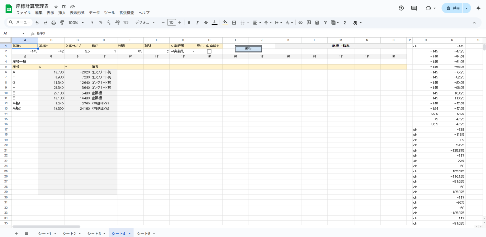Open シート4 tab options arrow
Image resolution: width=486 pixels, height=237 pixels.
tap(129, 233)
